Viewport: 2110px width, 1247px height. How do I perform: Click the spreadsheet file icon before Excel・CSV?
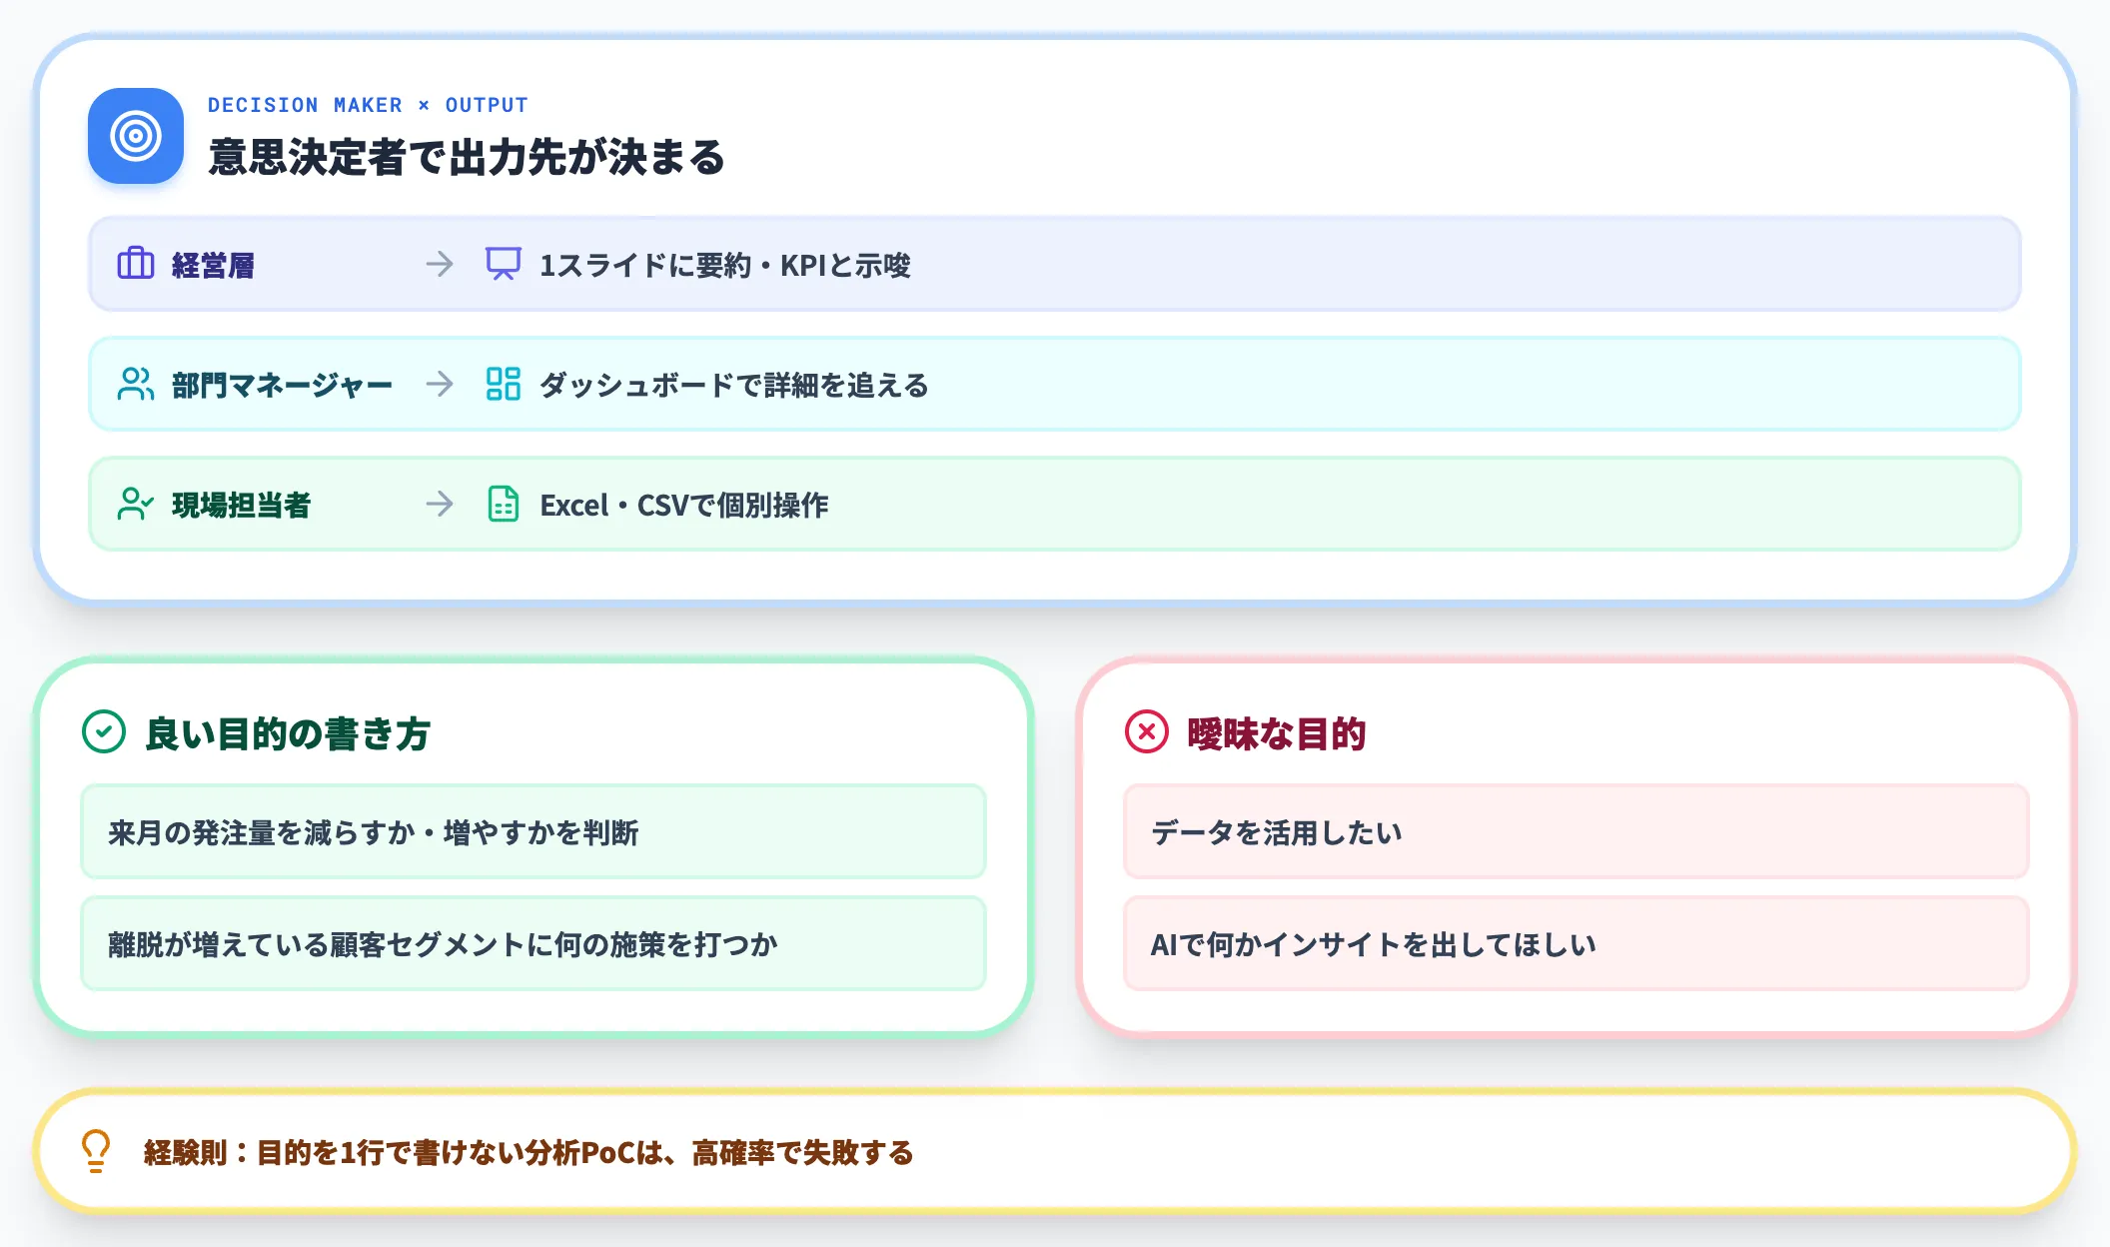[x=504, y=504]
